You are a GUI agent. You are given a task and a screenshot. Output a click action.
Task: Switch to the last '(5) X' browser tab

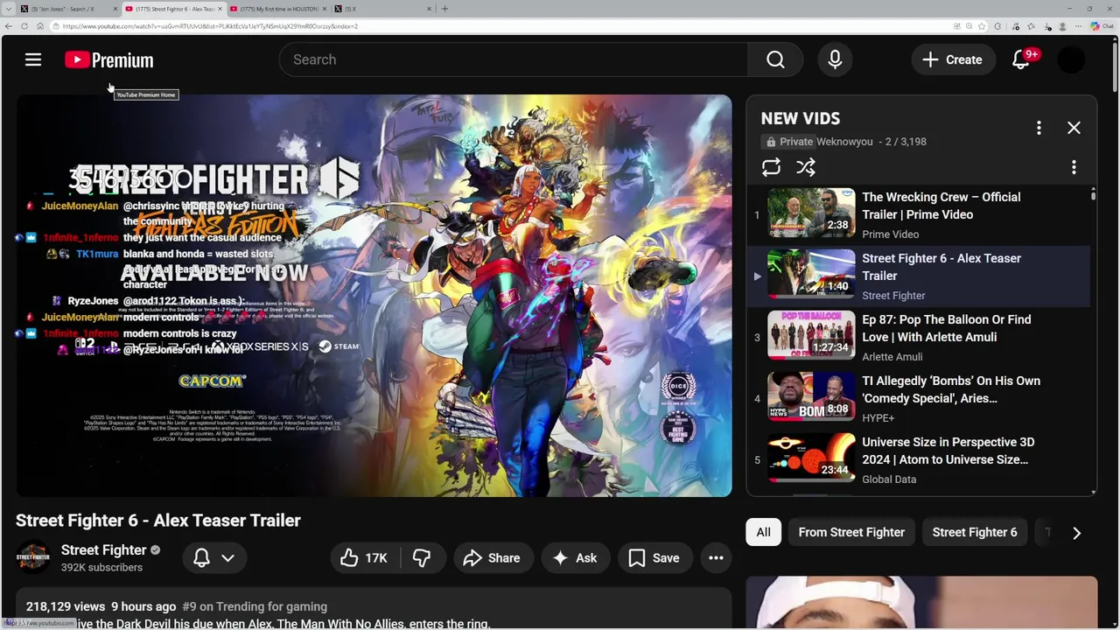[x=383, y=9]
